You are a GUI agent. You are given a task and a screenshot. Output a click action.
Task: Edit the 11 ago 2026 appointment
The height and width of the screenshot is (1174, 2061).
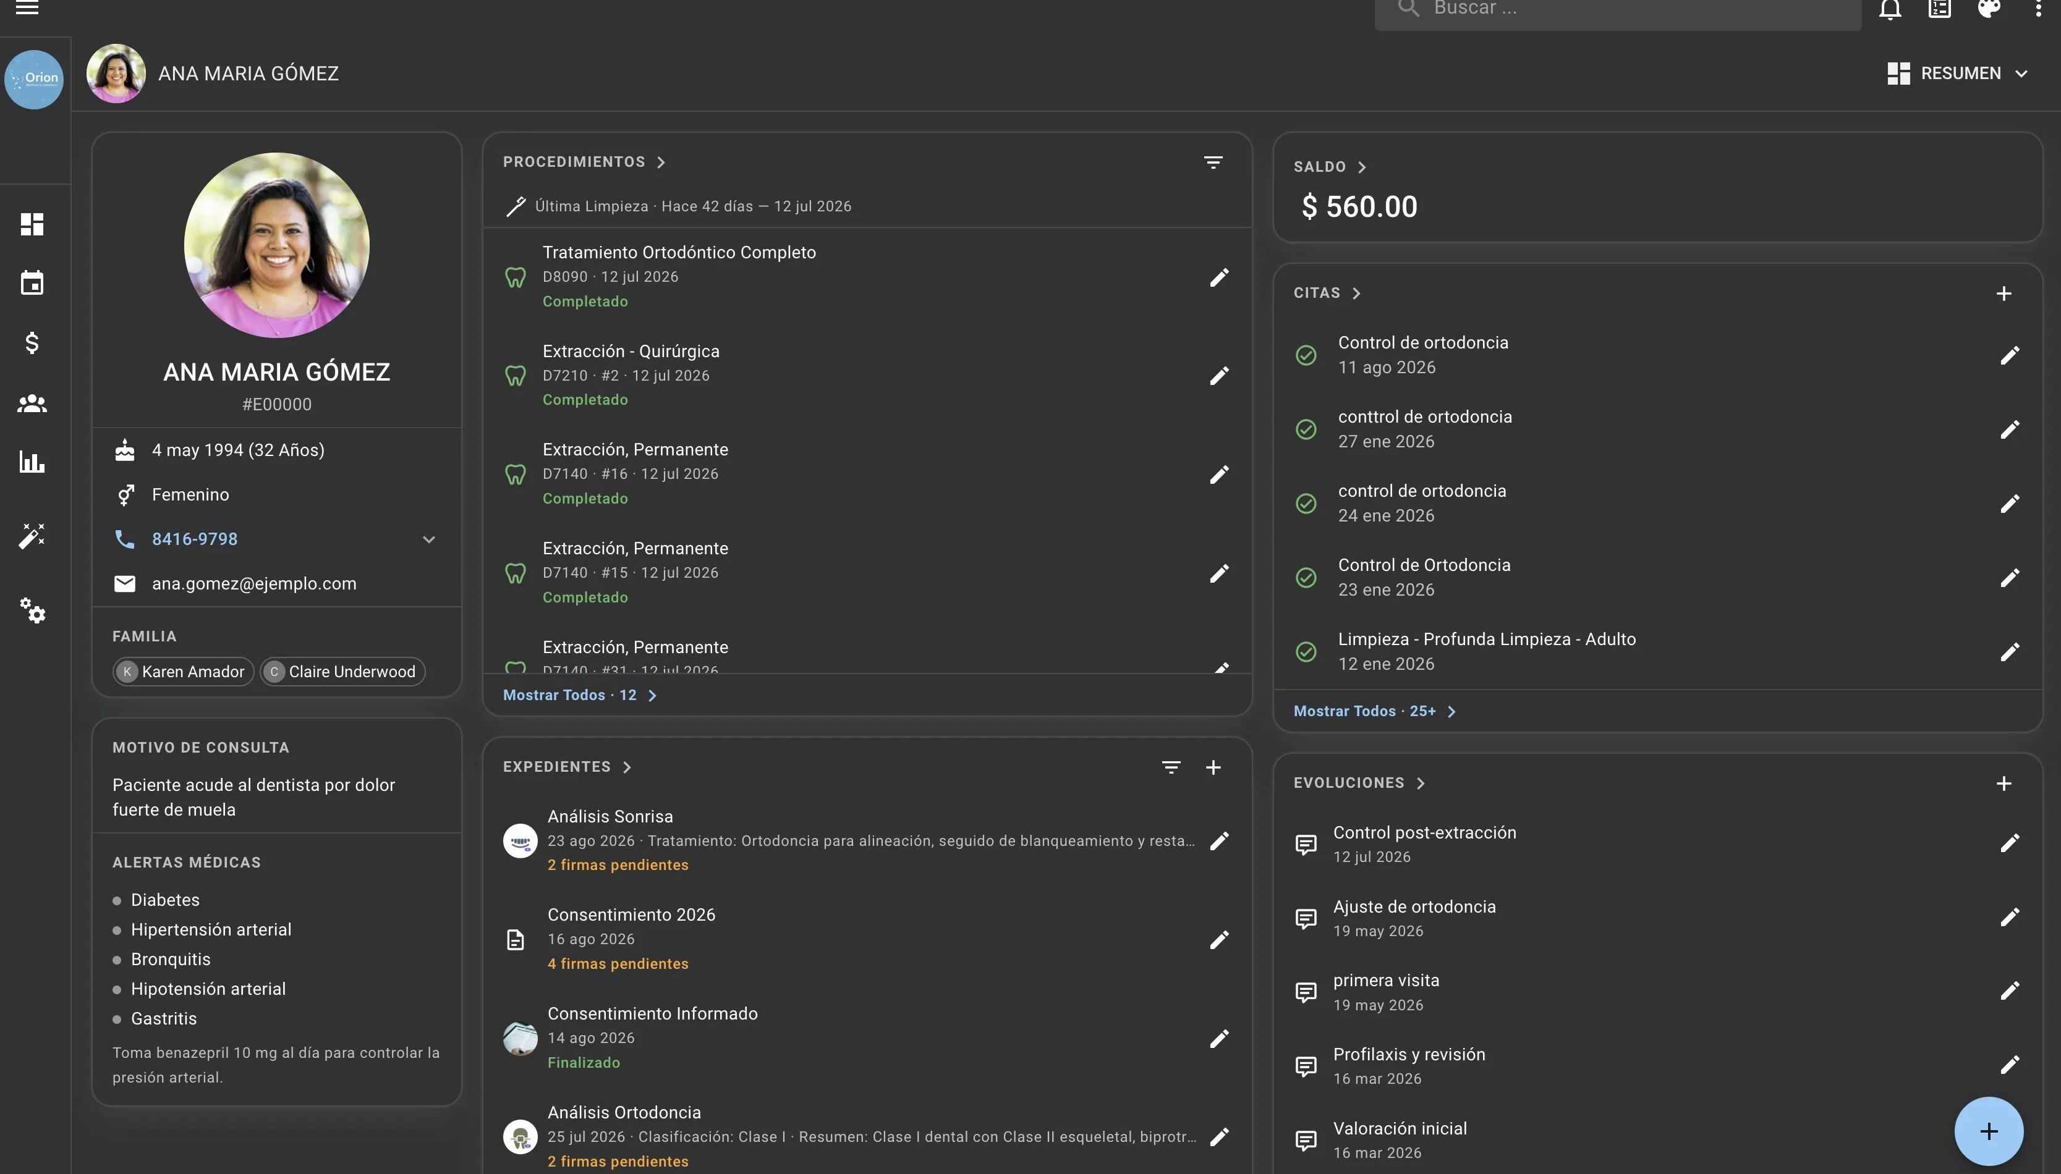[2009, 355]
